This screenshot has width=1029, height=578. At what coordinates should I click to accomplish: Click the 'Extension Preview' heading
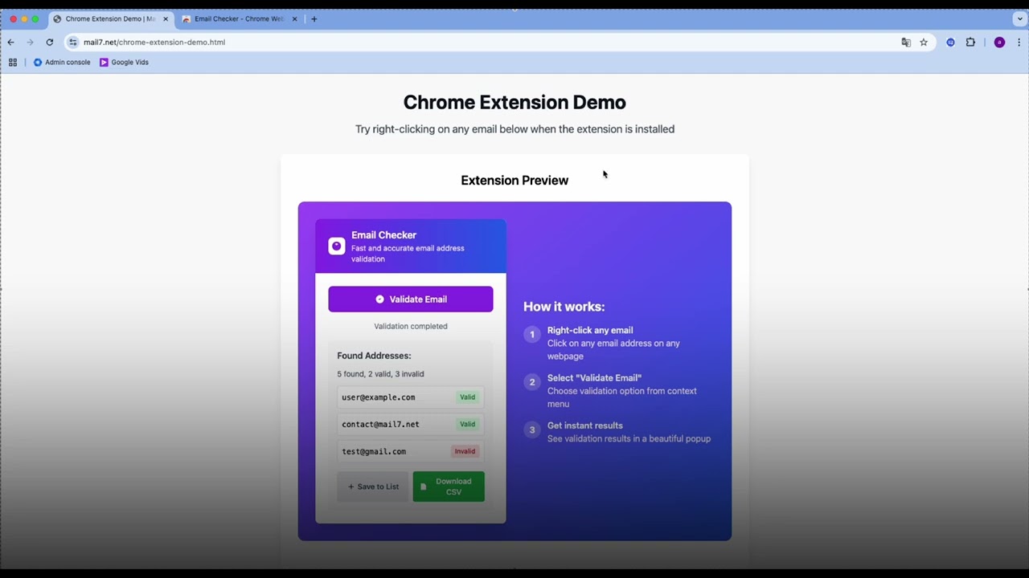pyautogui.click(x=514, y=181)
